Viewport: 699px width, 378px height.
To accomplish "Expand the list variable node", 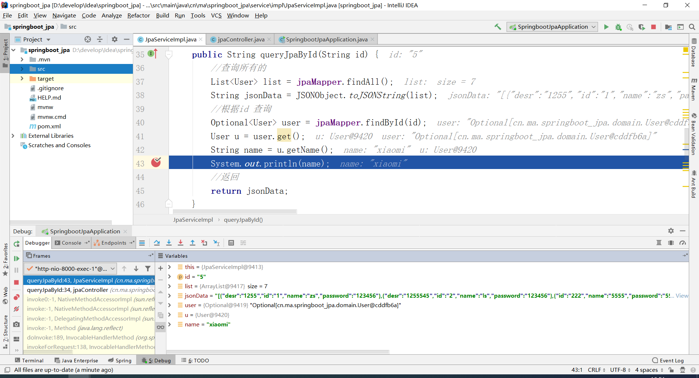I will coord(169,286).
